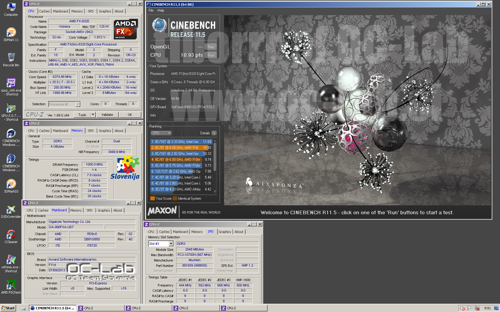Click the Validate button in CPU-Z
This screenshot has width=500, height=312.
click(107, 114)
